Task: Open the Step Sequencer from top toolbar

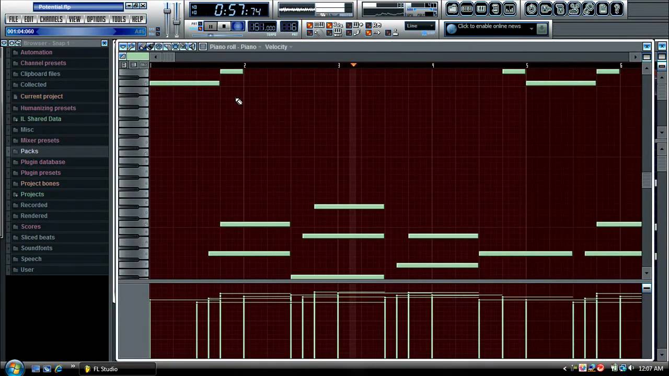Action: coord(467,9)
